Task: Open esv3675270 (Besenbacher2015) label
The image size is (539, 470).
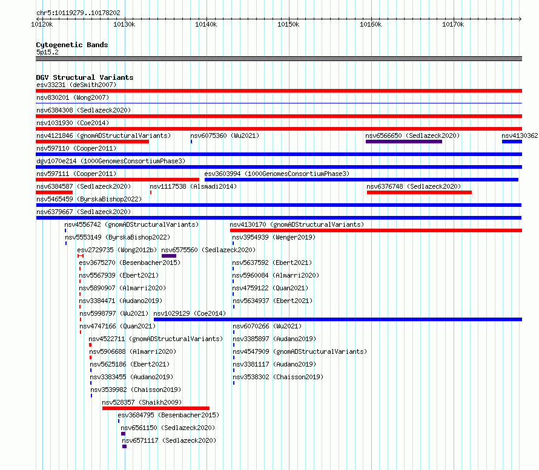Action: coord(130,263)
